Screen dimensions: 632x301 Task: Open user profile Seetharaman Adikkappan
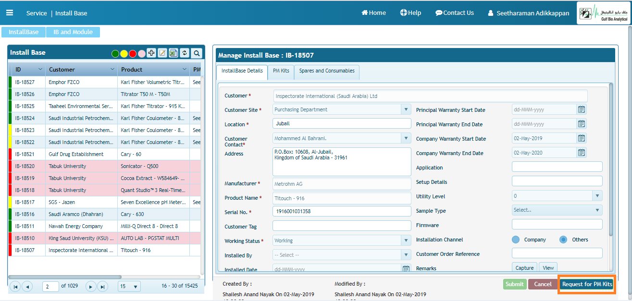(528, 13)
